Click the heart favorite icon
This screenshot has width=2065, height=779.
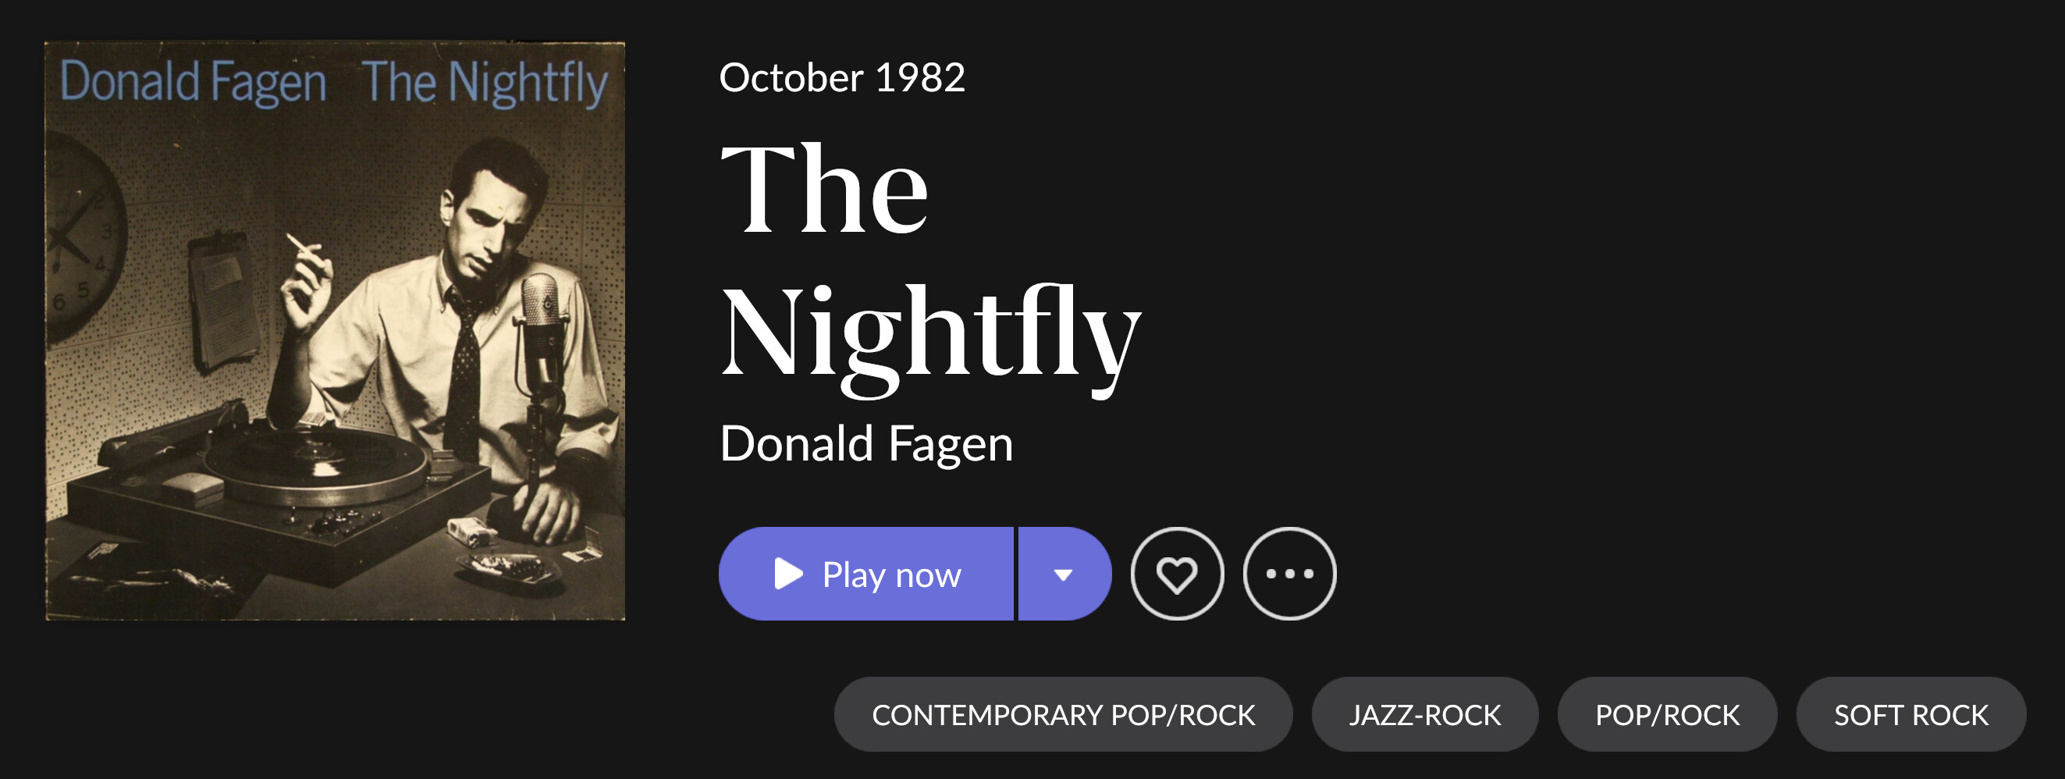(1177, 574)
